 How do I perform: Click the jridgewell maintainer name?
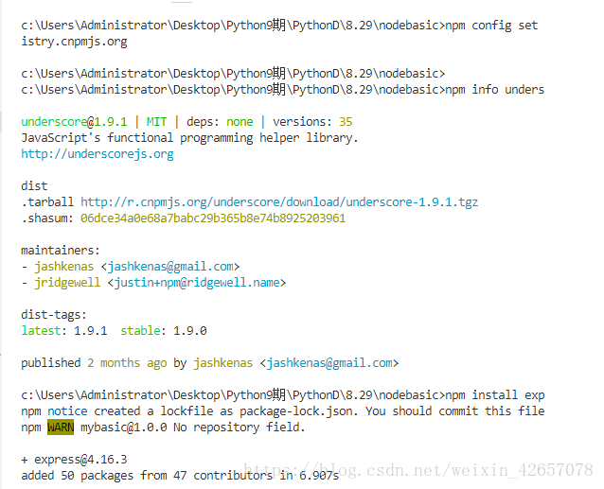(x=67, y=283)
